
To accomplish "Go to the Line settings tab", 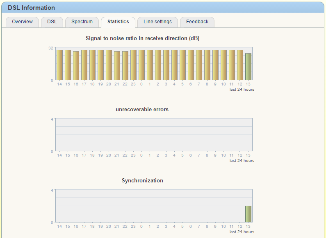I will (157, 22).
